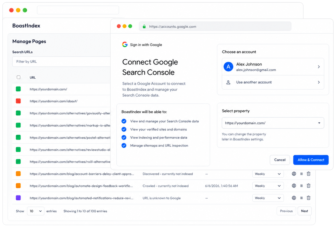The image size is (335, 227).
Task: Go to the Next page of entries
Action: 304,211
